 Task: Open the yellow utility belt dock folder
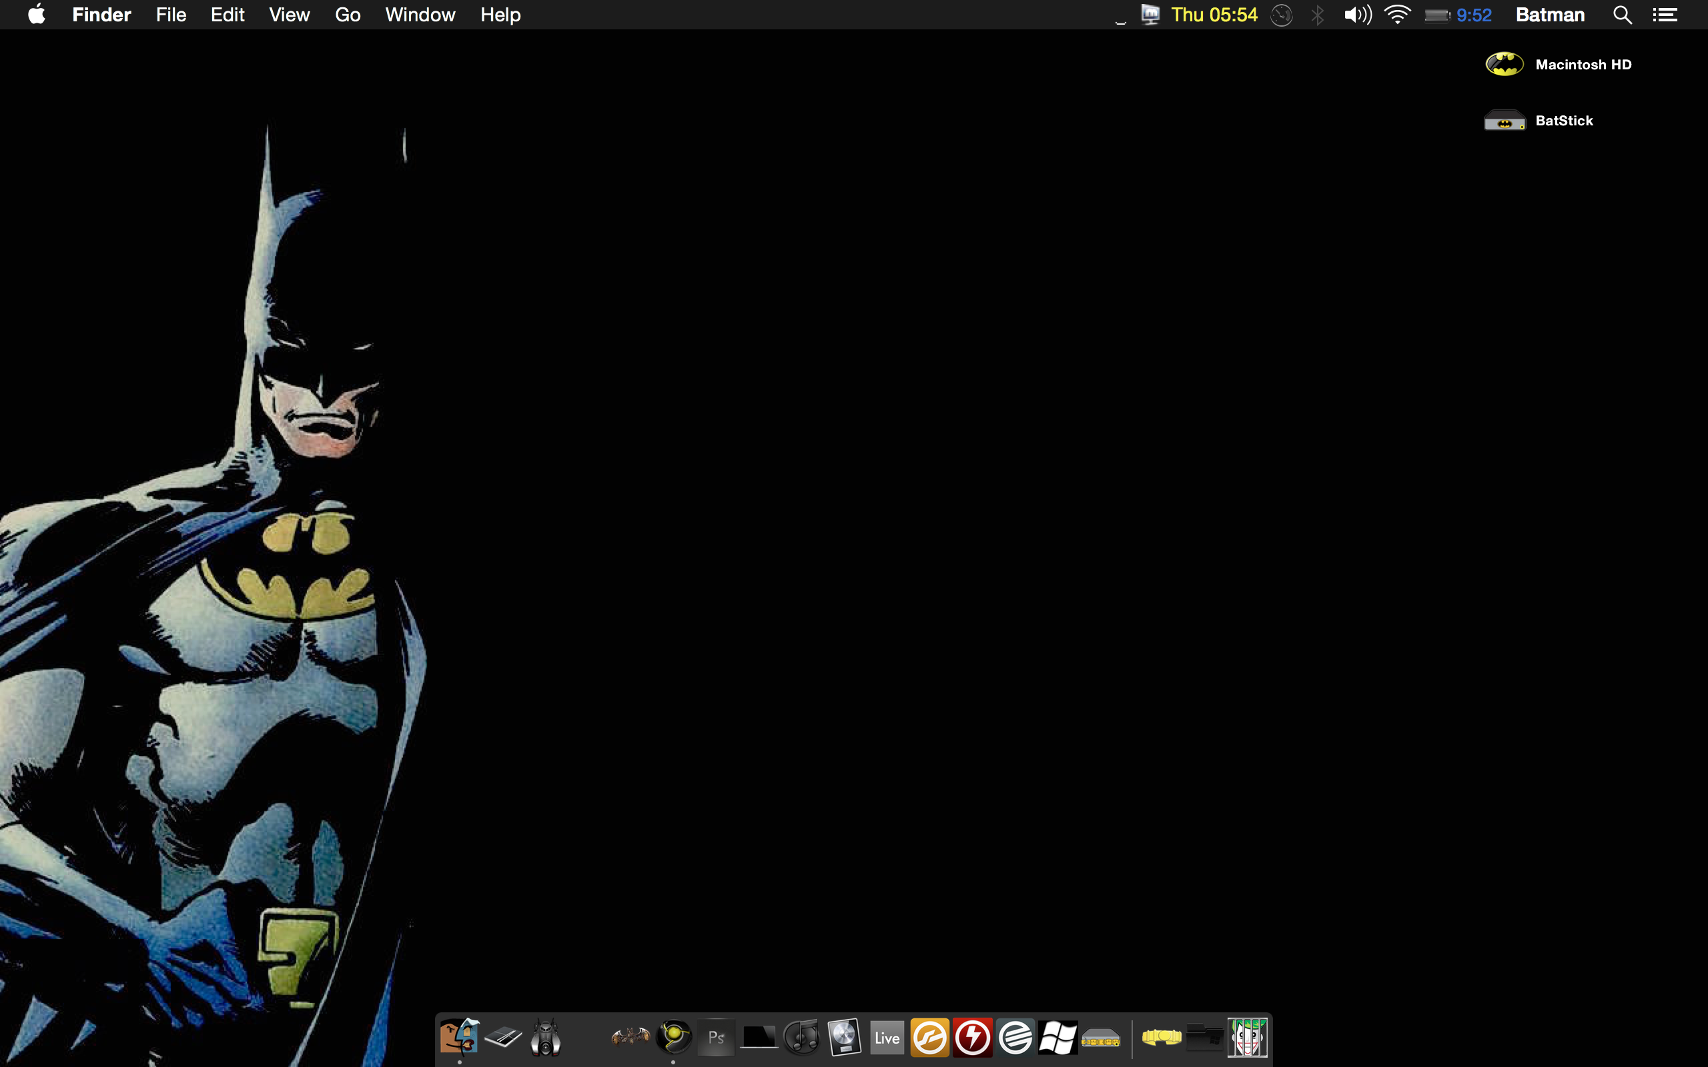pos(1161,1038)
